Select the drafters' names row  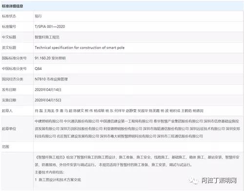pos(119,111)
